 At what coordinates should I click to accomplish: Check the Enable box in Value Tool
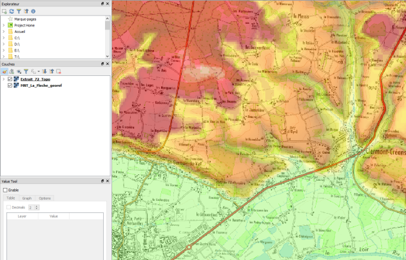(5, 190)
